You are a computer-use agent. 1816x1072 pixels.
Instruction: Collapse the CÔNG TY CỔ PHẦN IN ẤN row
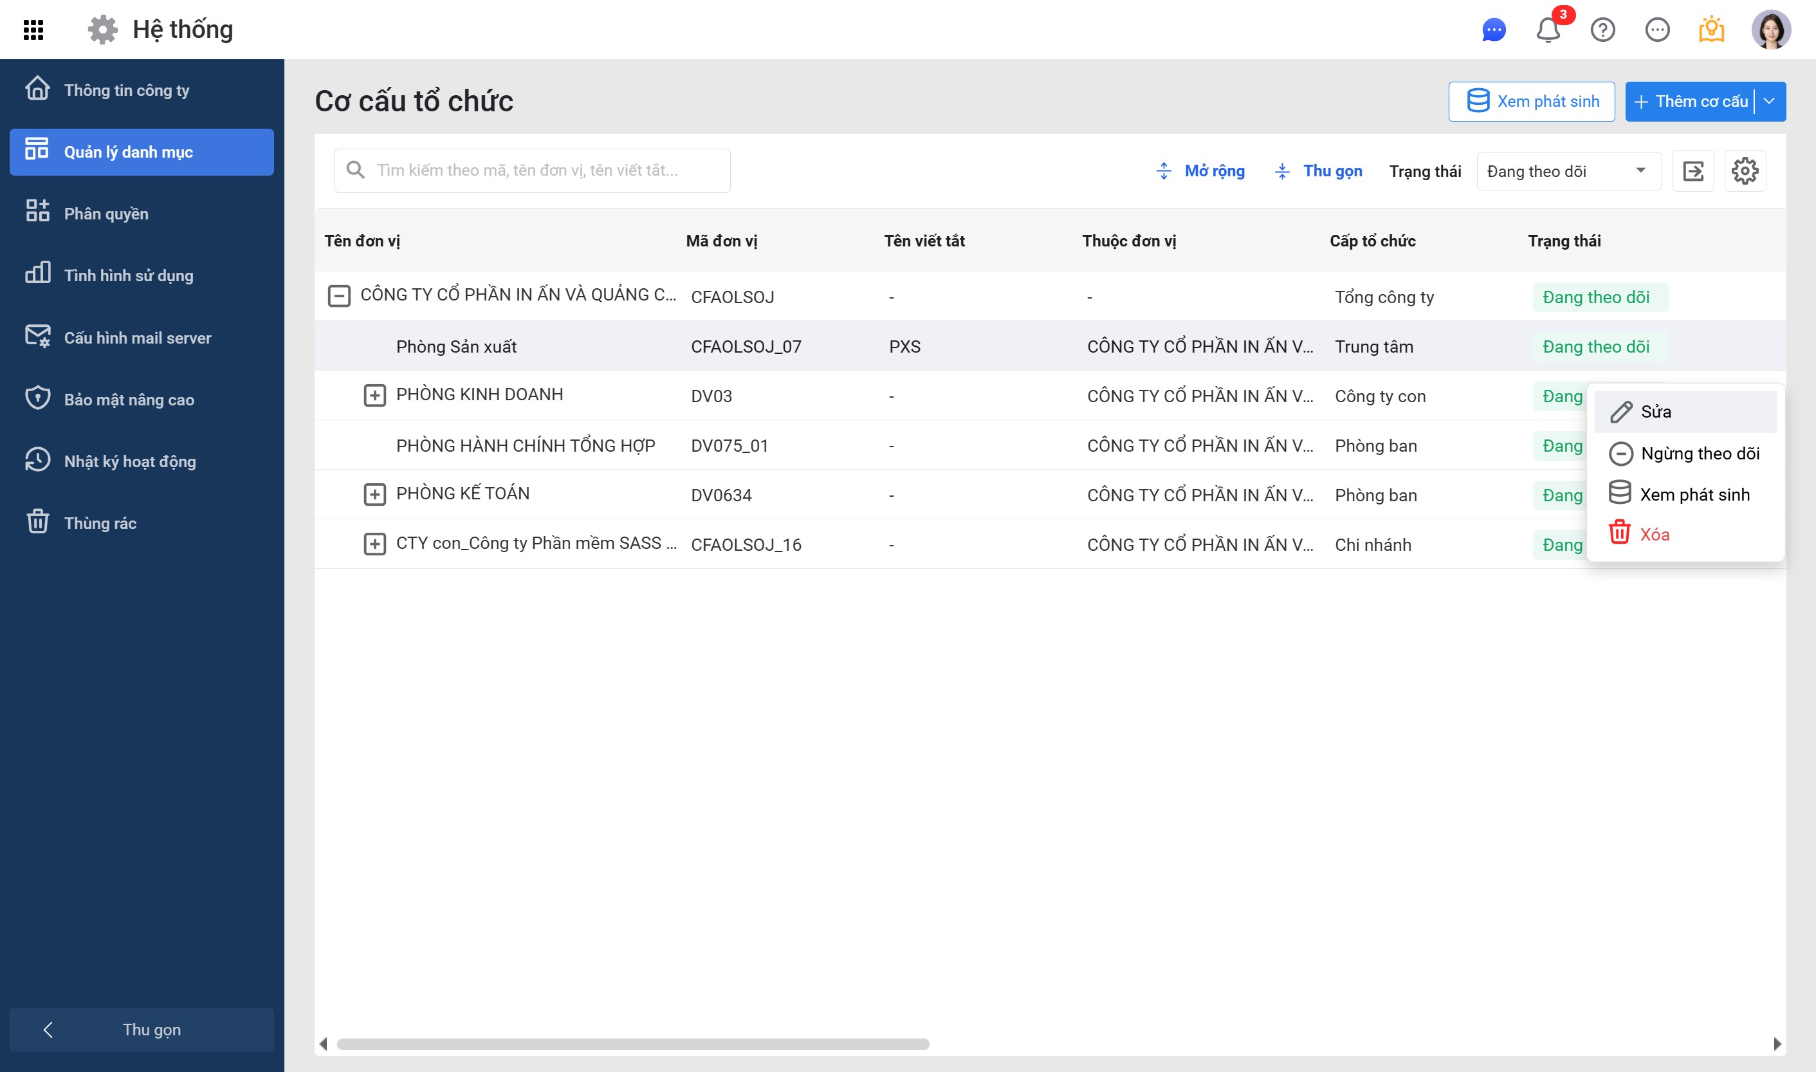tap(338, 295)
